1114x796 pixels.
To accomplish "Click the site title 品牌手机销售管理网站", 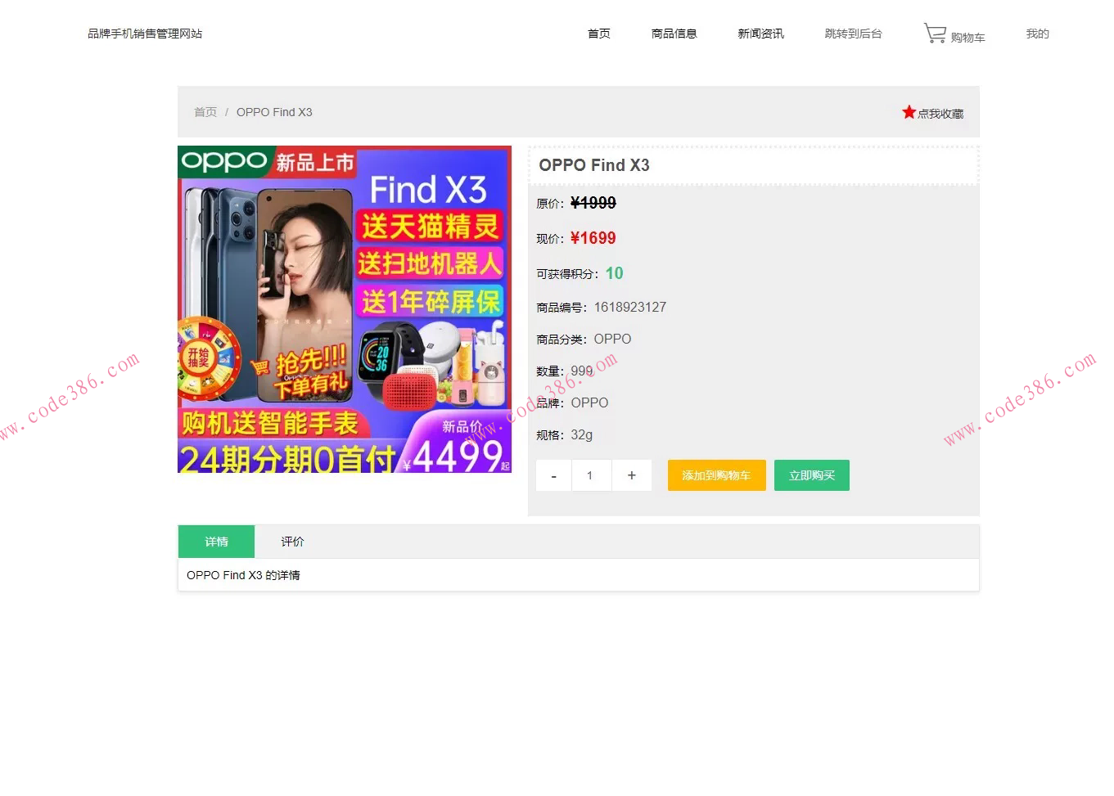I will tap(145, 34).
